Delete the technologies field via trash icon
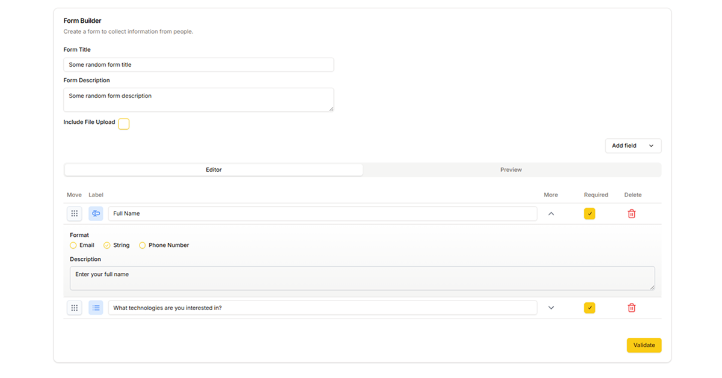Image resolution: width=722 pixels, height=378 pixels. click(x=631, y=308)
